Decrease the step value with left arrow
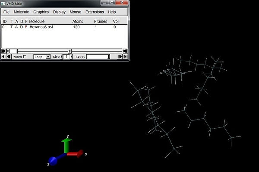Image resolution: width=259 pixels, height=172 pixels. [x=62, y=57]
